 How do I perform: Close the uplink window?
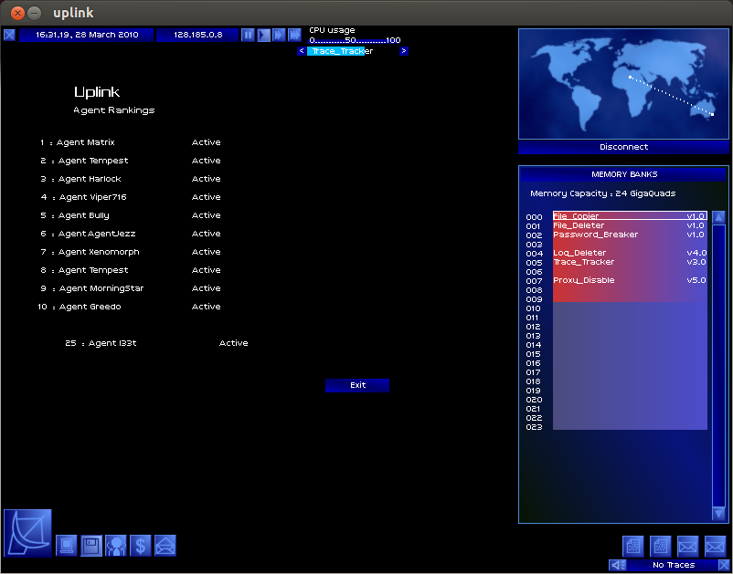[x=17, y=13]
